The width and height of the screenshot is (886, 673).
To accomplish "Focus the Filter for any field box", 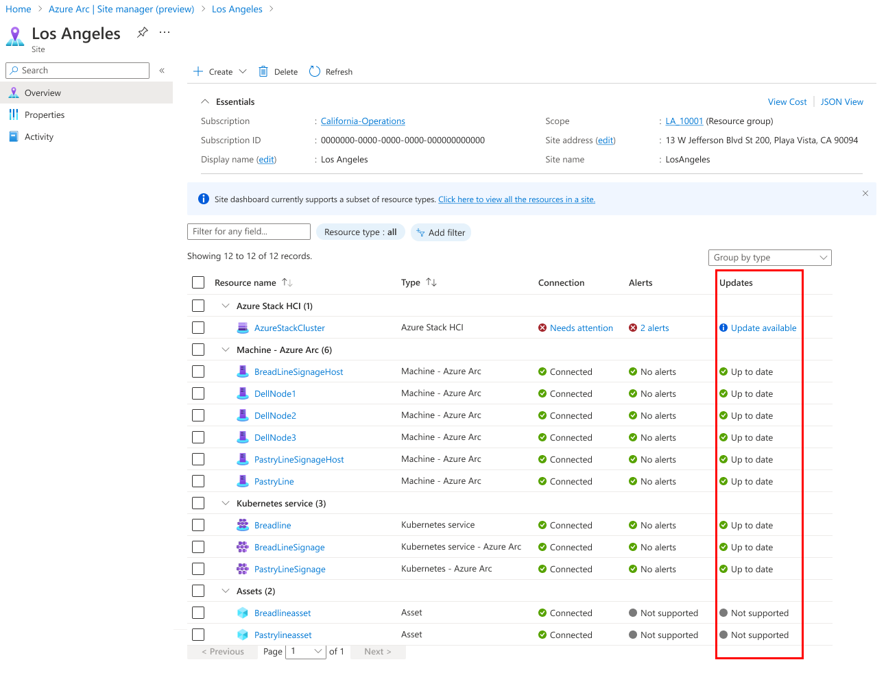I will pyautogui.click(x=249, y=232).
